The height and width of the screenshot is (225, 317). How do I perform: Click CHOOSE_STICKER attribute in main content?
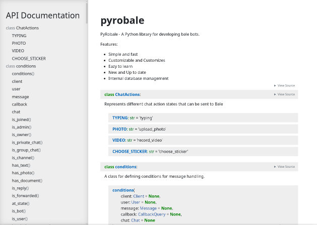pos(130,152)
